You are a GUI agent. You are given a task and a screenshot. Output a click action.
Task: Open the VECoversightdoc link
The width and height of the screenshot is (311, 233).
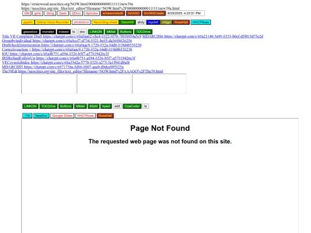66,62
